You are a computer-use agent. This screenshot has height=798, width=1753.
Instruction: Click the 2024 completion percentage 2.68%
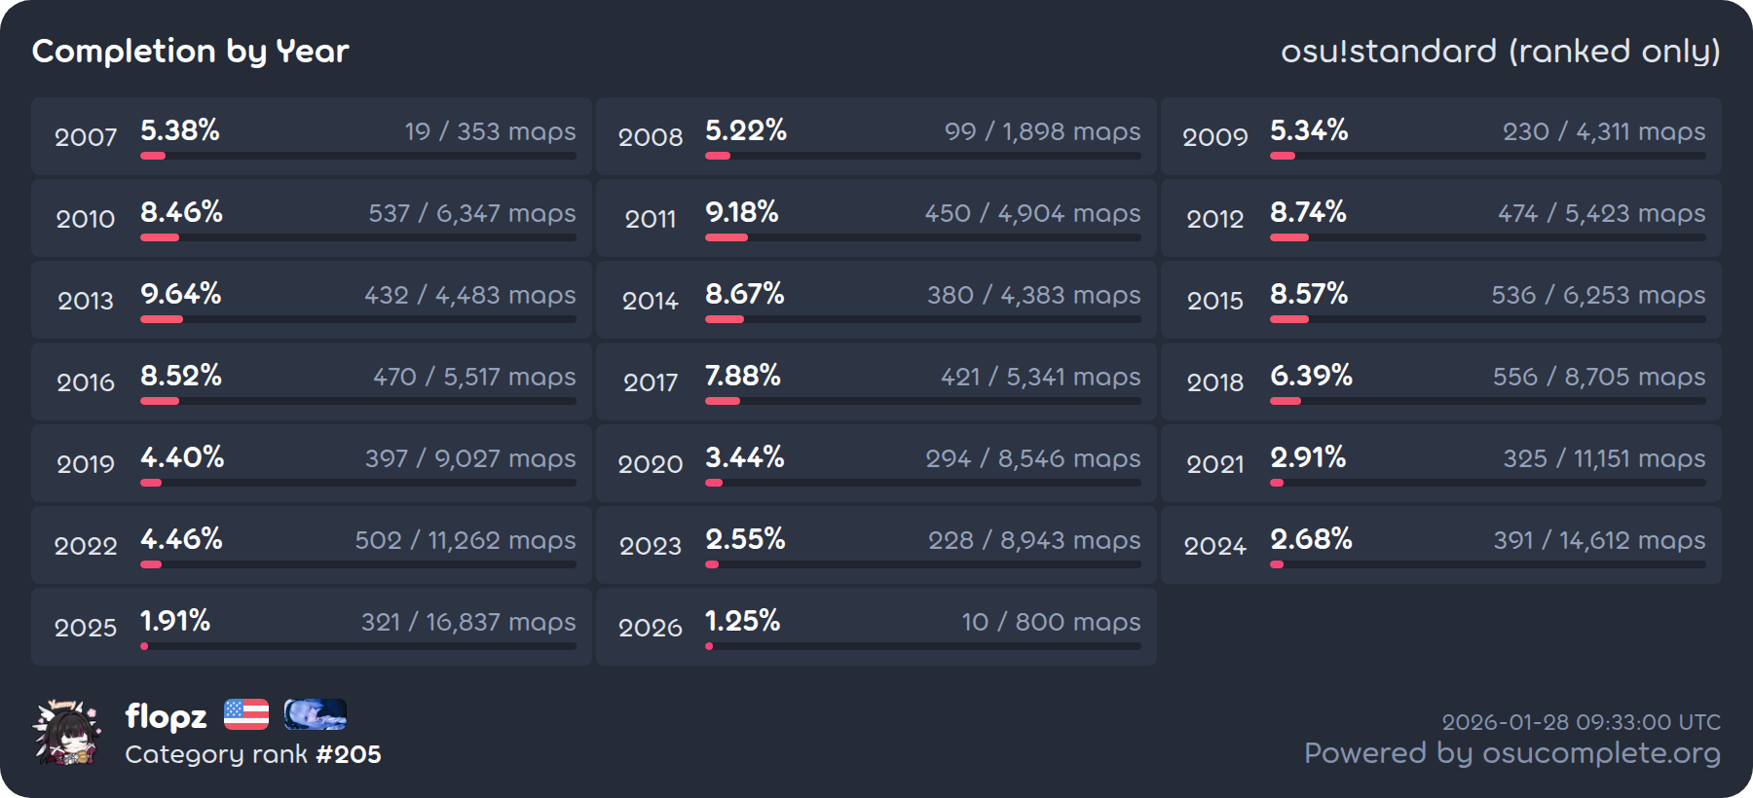point(1311,539)
